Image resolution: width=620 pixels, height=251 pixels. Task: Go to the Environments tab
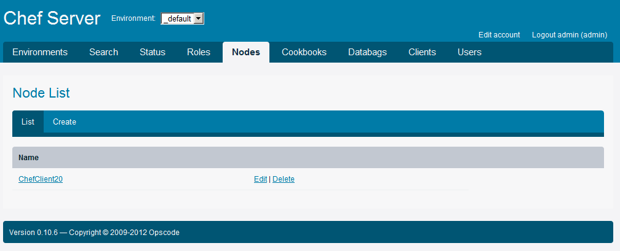[40, 52]
